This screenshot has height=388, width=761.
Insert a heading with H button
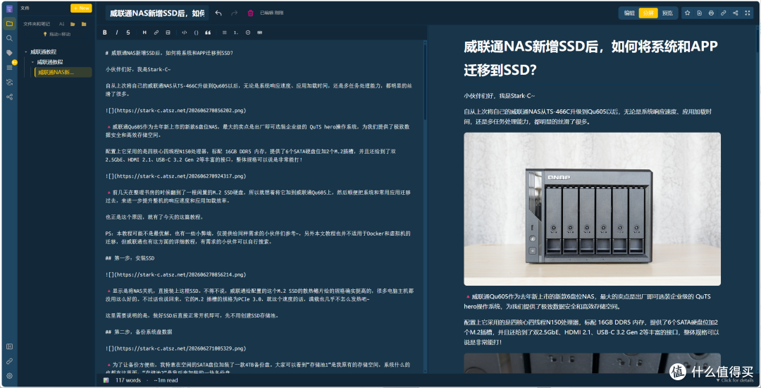point(144,32)
